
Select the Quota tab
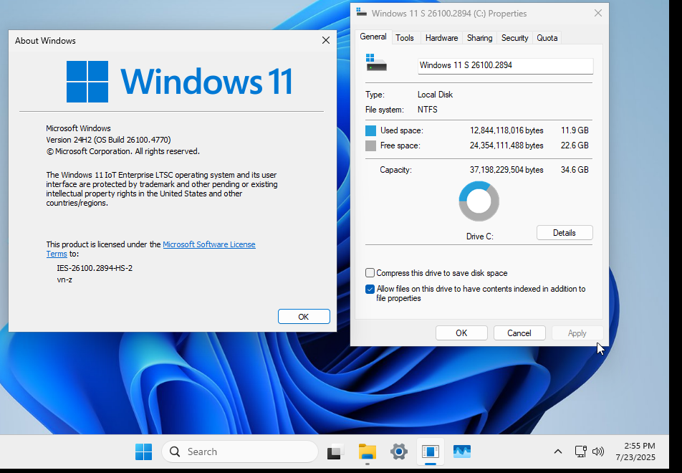[547, 38]
